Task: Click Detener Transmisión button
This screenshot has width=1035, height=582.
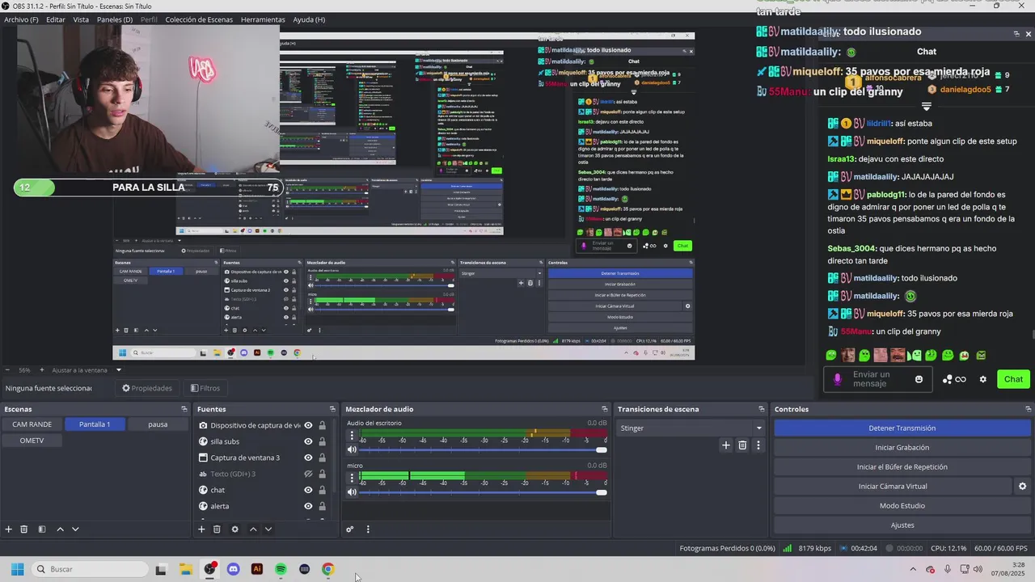Action: click(902, 428)
